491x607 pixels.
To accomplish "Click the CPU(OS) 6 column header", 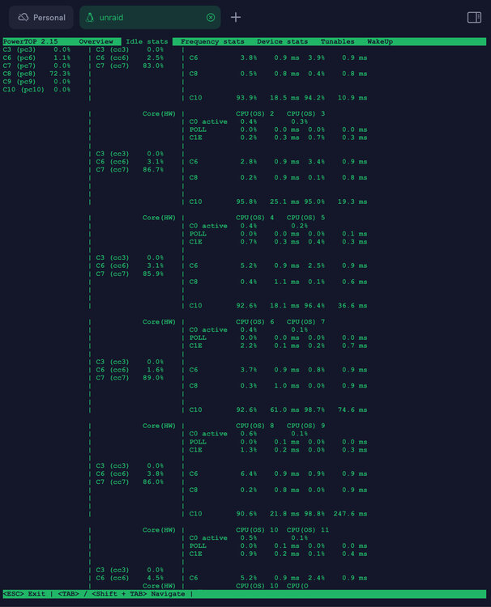I will coord(255,322).
